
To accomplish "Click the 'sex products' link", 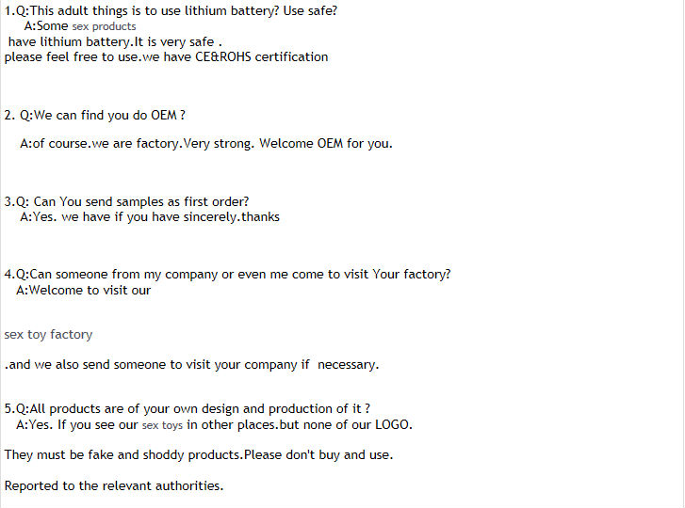I will [104, 26].
